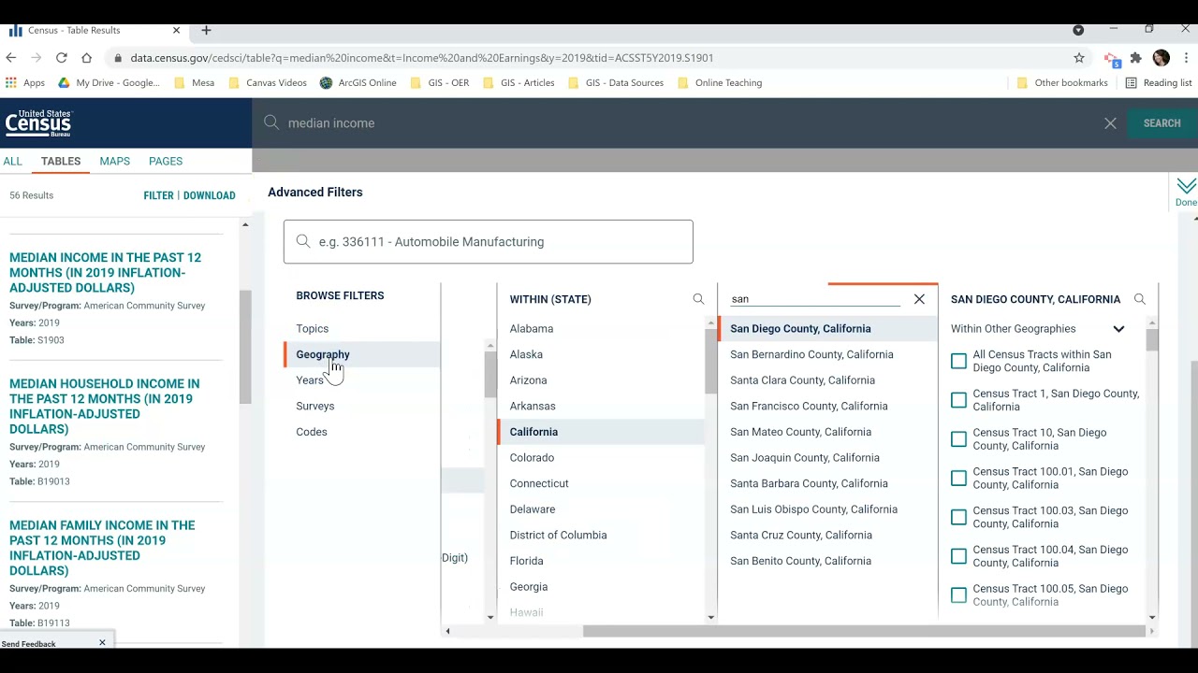
Task: Open the browser home page
Action: [x=86, y=58]
